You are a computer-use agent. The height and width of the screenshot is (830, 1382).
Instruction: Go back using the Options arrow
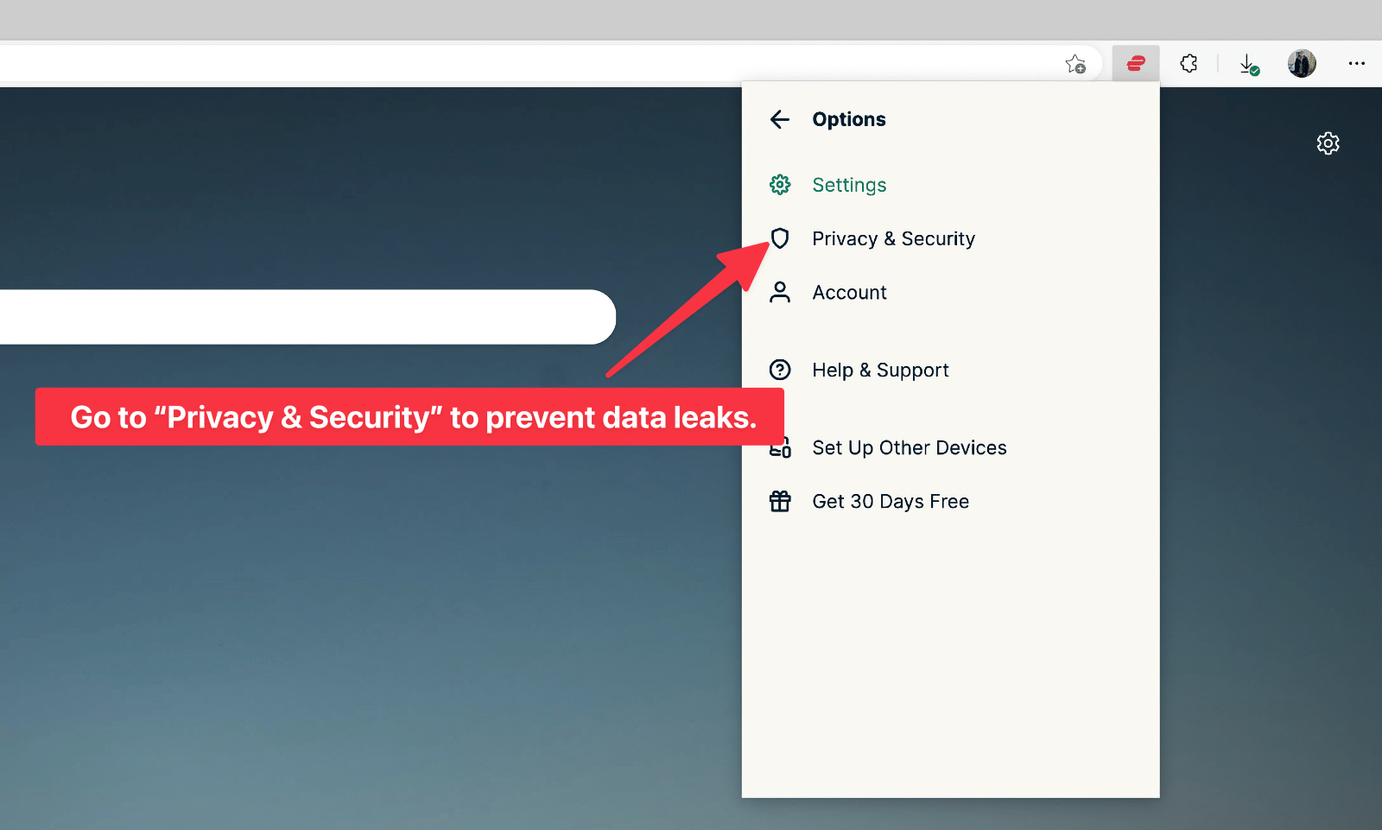[780, 119]
